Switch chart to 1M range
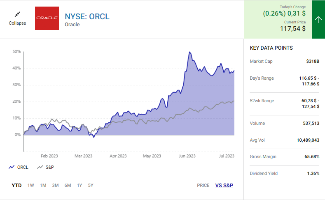Screen dimensions: 325x200 pyautogui.click(x=43, y=185)
